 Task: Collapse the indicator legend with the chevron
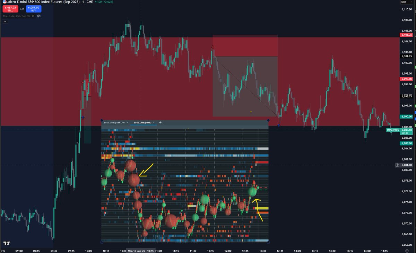5,21
